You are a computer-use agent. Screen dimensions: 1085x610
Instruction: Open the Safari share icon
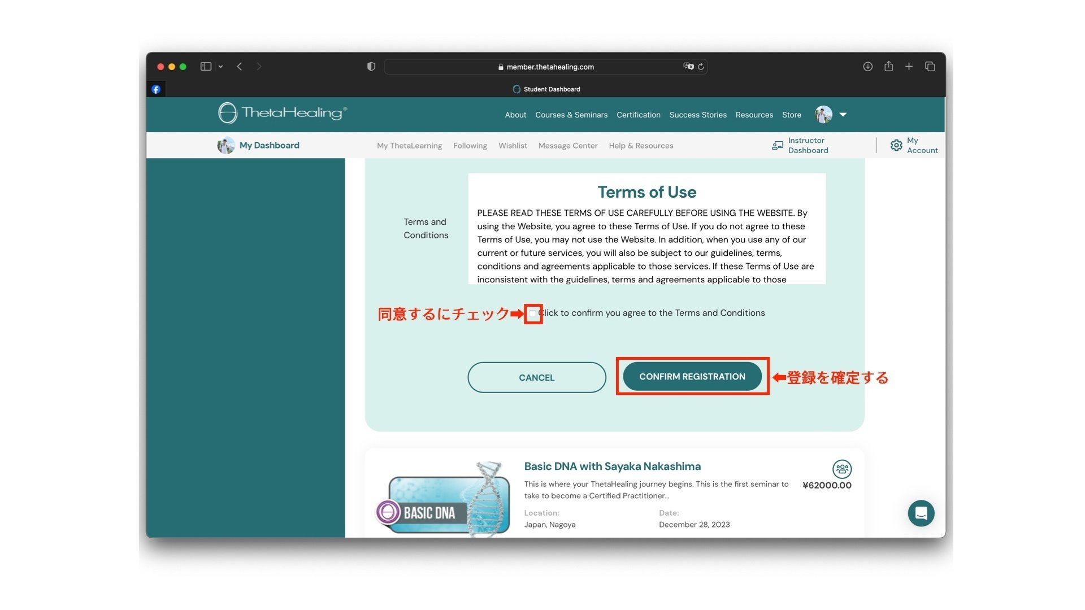(888, 66)
